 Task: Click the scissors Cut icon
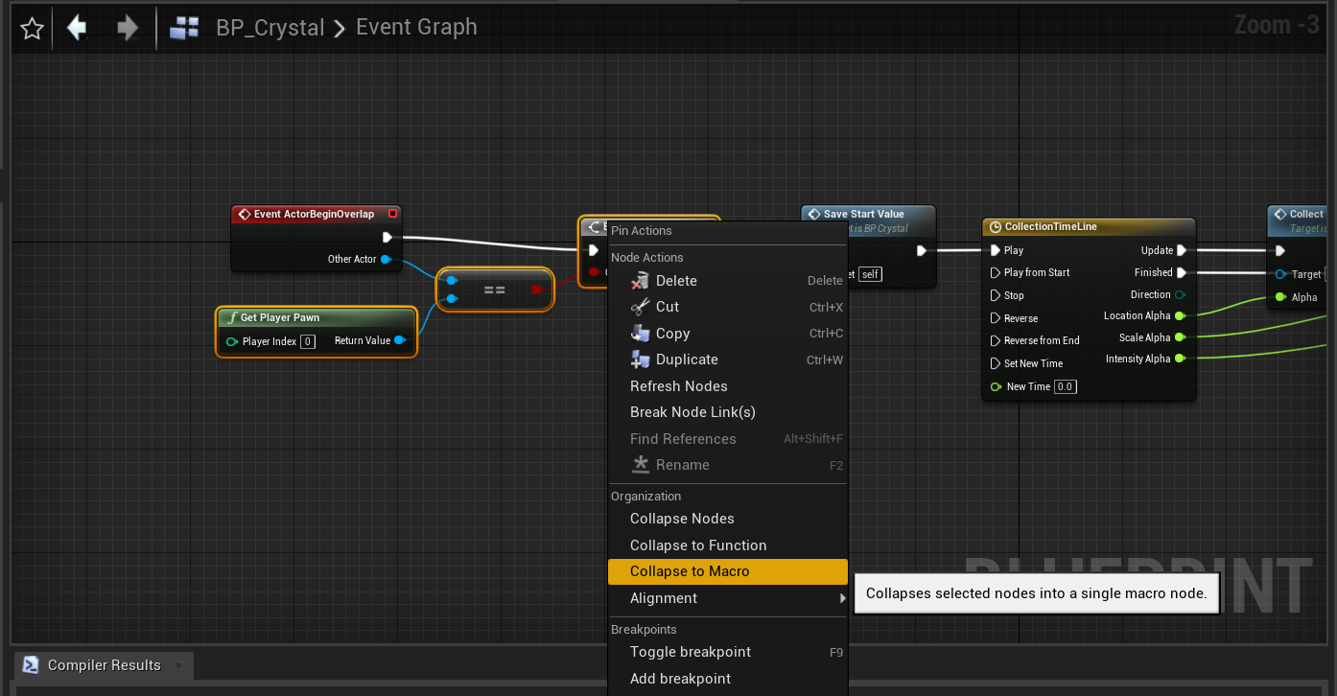coord(640,307)
